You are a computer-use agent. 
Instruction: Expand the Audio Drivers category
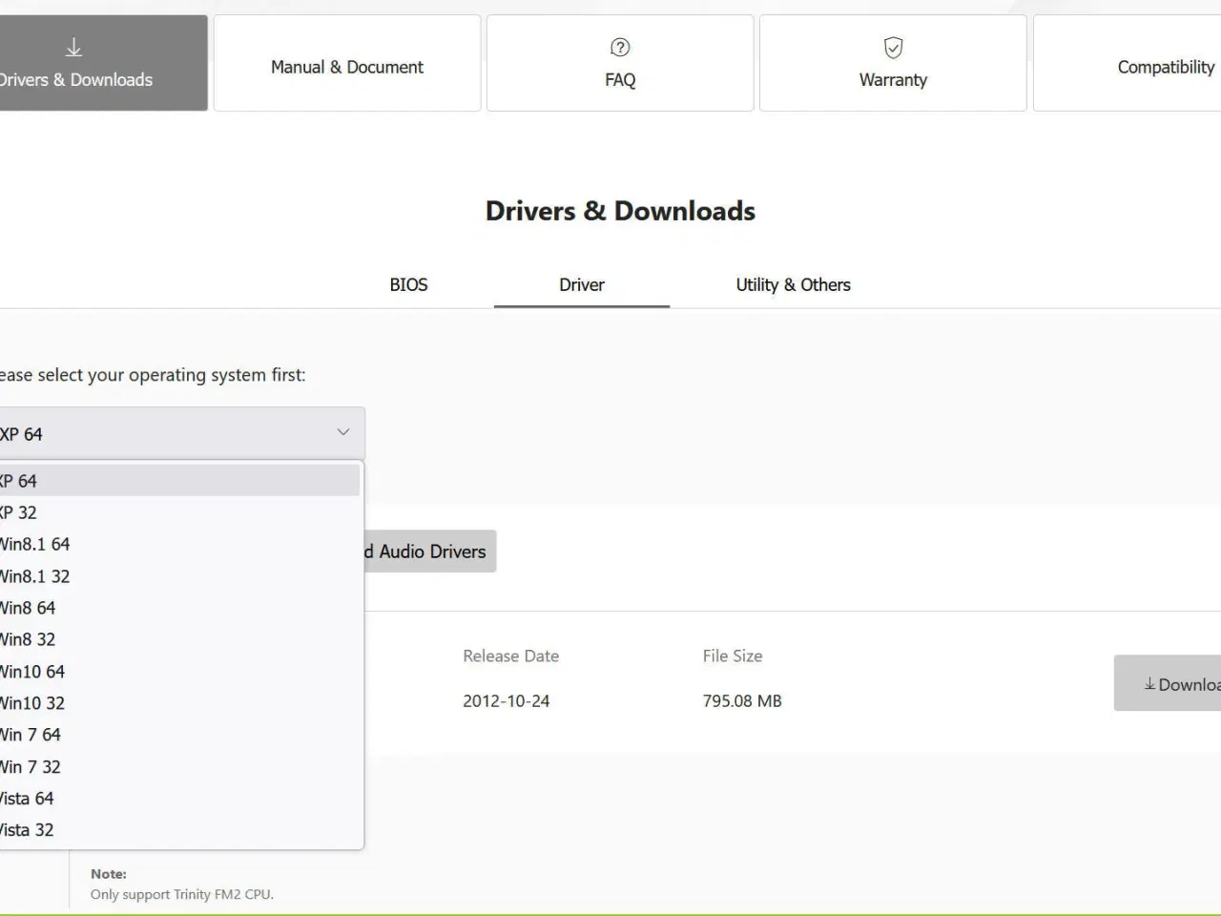pyautogui.click(x=430, y=552)
